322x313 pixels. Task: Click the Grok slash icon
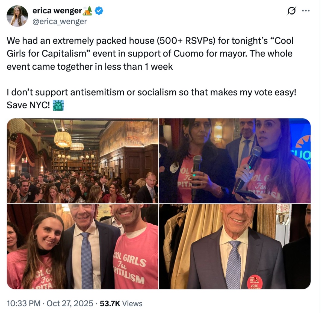[292, 11]
